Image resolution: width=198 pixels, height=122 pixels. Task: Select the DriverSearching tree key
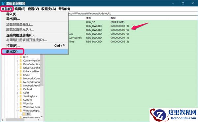click(x=32, y=68)
